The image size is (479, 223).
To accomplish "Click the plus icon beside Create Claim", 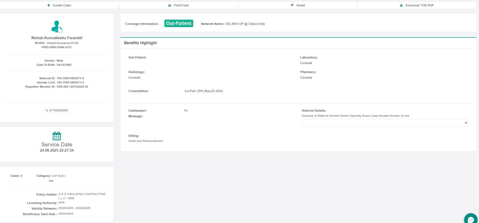I will coord(49,5).
